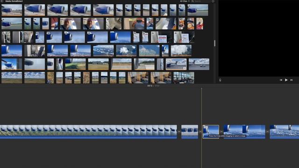The height and width of the screenshot is (168, 299).
Task: Open browser appearance settings icon
Action: coord(213,1)
